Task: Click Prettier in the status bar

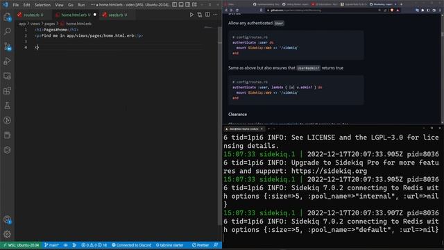Action: click(200, 245)
